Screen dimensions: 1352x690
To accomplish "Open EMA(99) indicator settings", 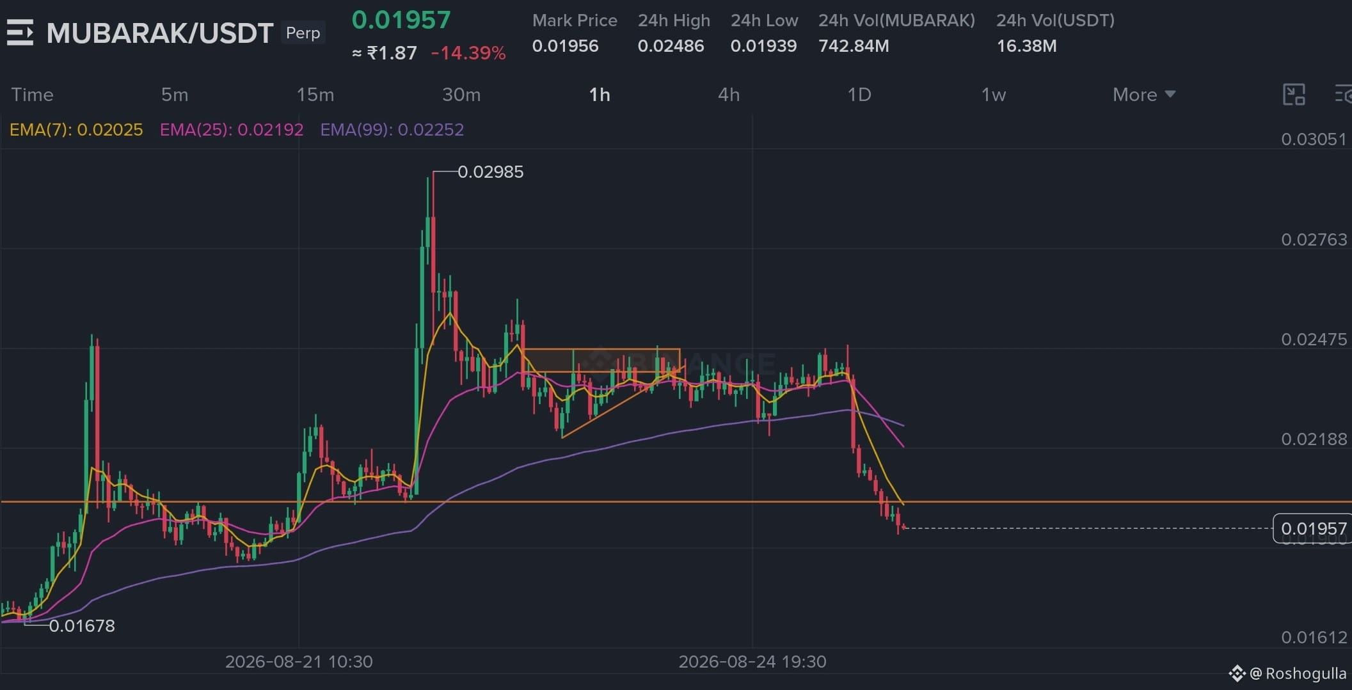I will pos(392,130).
